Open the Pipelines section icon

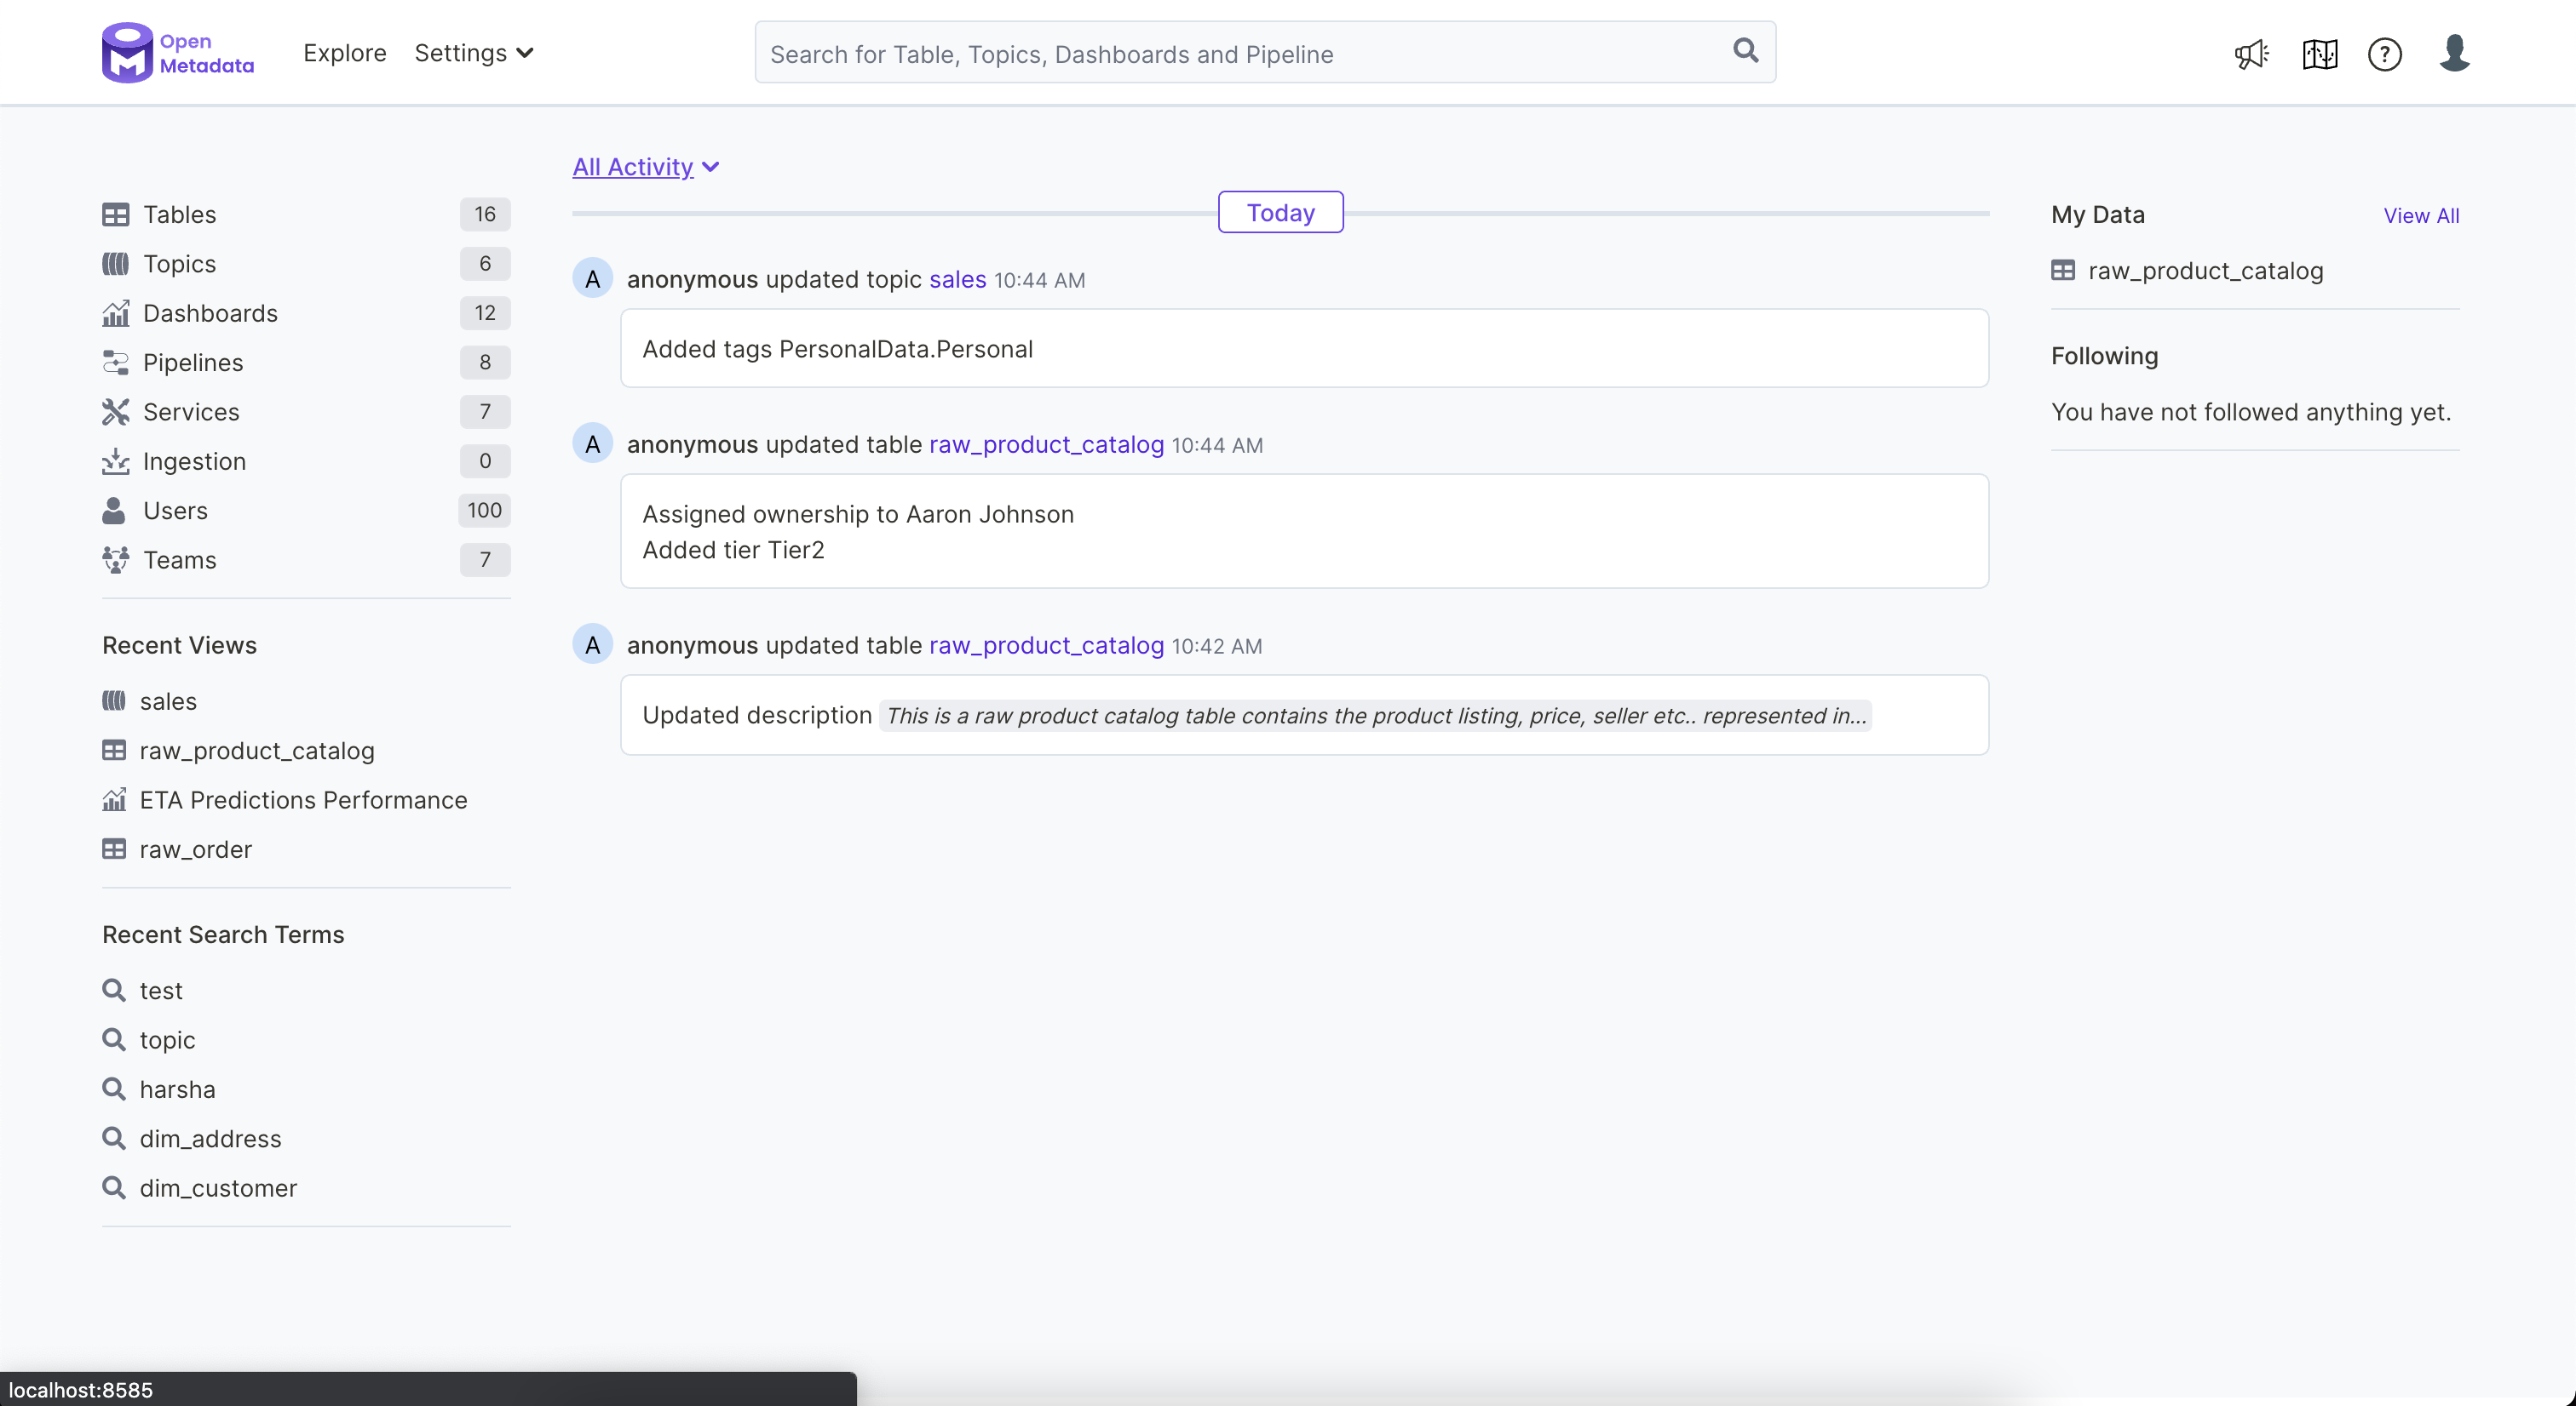tap(116, 362)
